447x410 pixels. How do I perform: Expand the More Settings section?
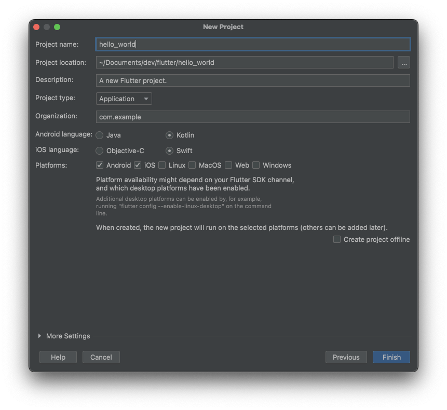39,336
